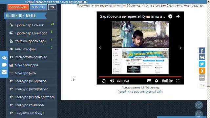Click the link chain icon beside Просмотр Ссылок
This screenshot has width=210, height=118.
[x=11, y=25]
